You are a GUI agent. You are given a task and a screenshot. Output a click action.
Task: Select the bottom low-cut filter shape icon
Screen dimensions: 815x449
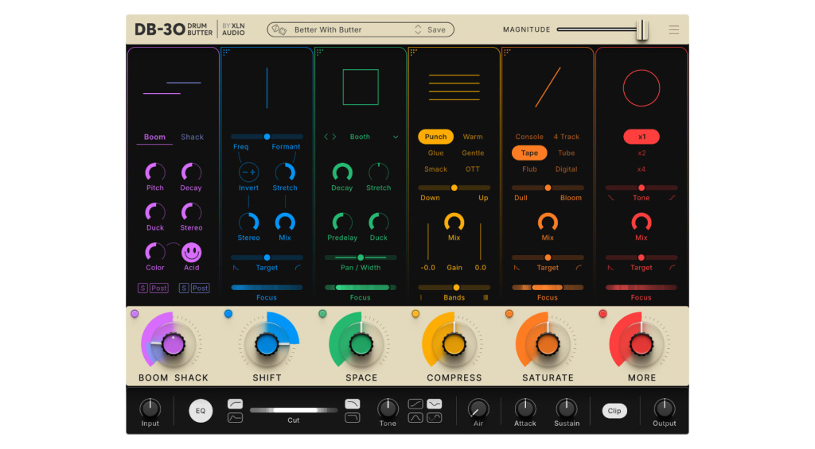pos(235,417)
